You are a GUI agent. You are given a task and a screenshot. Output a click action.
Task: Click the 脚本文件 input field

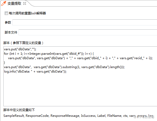pyautogui.click(x=88, y=32)
